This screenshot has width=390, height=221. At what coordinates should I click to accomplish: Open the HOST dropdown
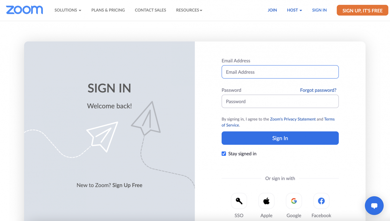click(x=294, y=10)
